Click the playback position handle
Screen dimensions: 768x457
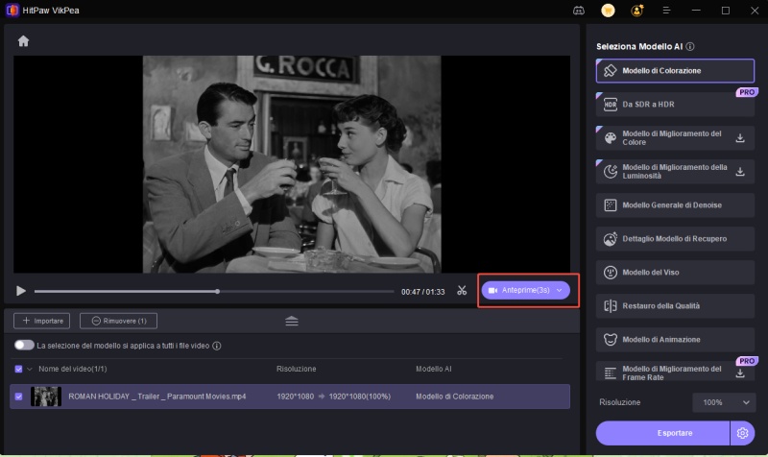point(218,292)
